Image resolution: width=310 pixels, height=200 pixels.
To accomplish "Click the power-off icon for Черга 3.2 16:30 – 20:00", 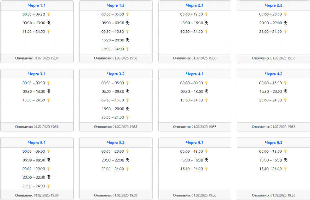I will [x=127, y=109].
